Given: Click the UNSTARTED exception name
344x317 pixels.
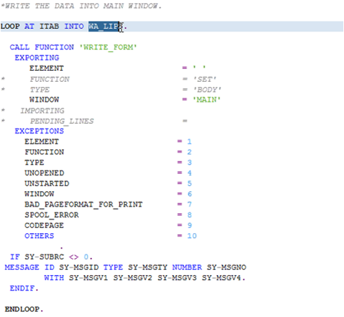Looking at the screenshot, I should coord(47,184).
